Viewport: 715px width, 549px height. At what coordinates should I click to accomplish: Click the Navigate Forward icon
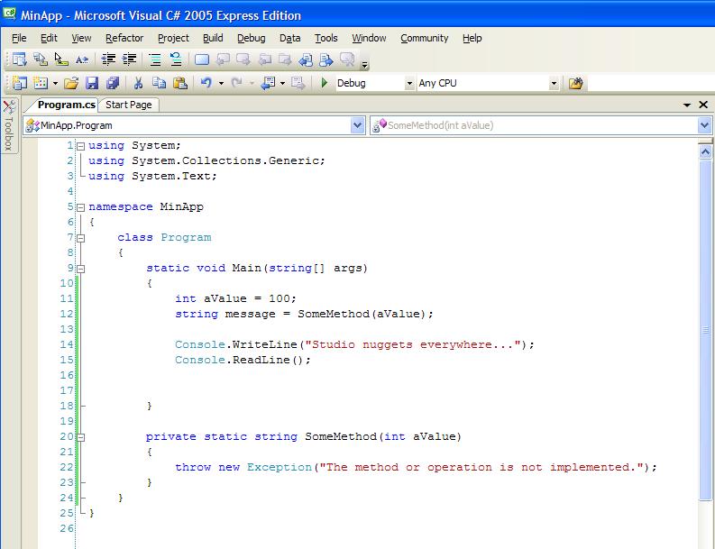point(298,83)
